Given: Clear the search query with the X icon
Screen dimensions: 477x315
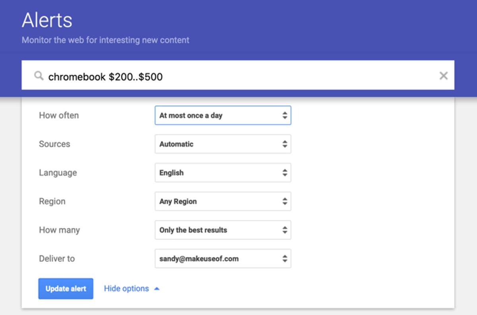Looking at the screenshot, I should (x=444, y=76).
